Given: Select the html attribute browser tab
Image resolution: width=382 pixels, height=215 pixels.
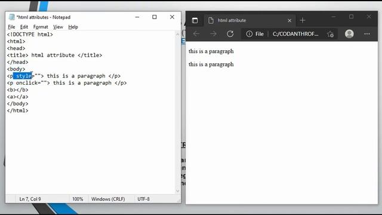Looking at the screenshot, I should [x=249, y=20].
